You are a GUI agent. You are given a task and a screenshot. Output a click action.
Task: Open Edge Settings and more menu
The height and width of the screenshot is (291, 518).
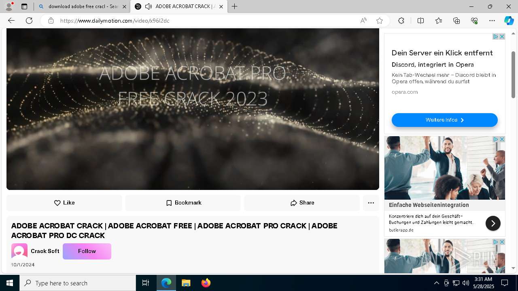(x=492, y=21)
